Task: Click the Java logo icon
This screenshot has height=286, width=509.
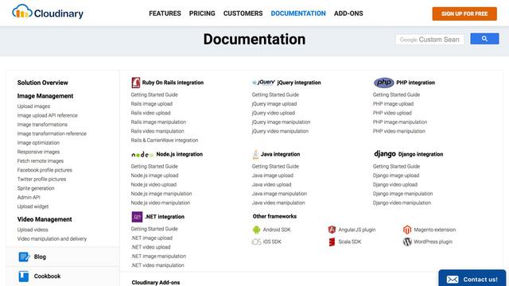Action: 255,154
